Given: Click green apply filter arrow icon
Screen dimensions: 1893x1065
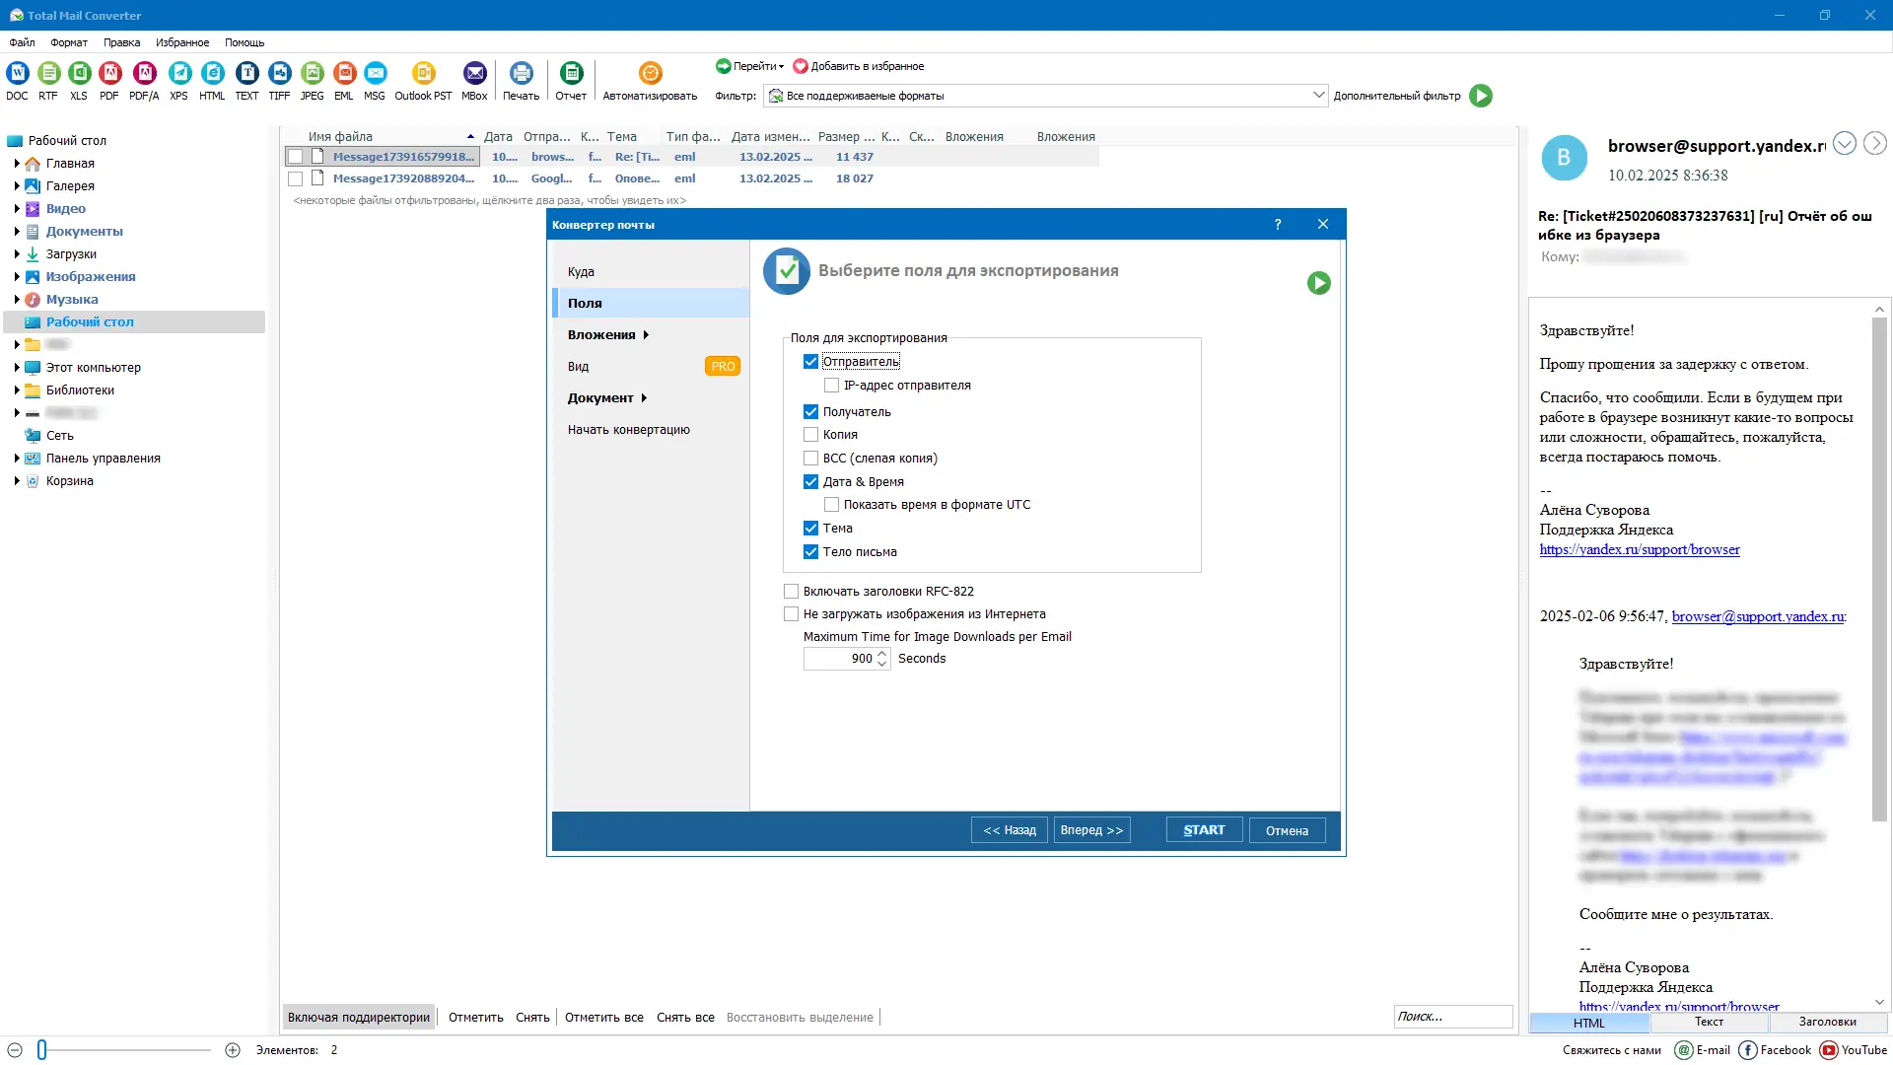Looking at the screenshot, I should click(x=1480, y=96).
